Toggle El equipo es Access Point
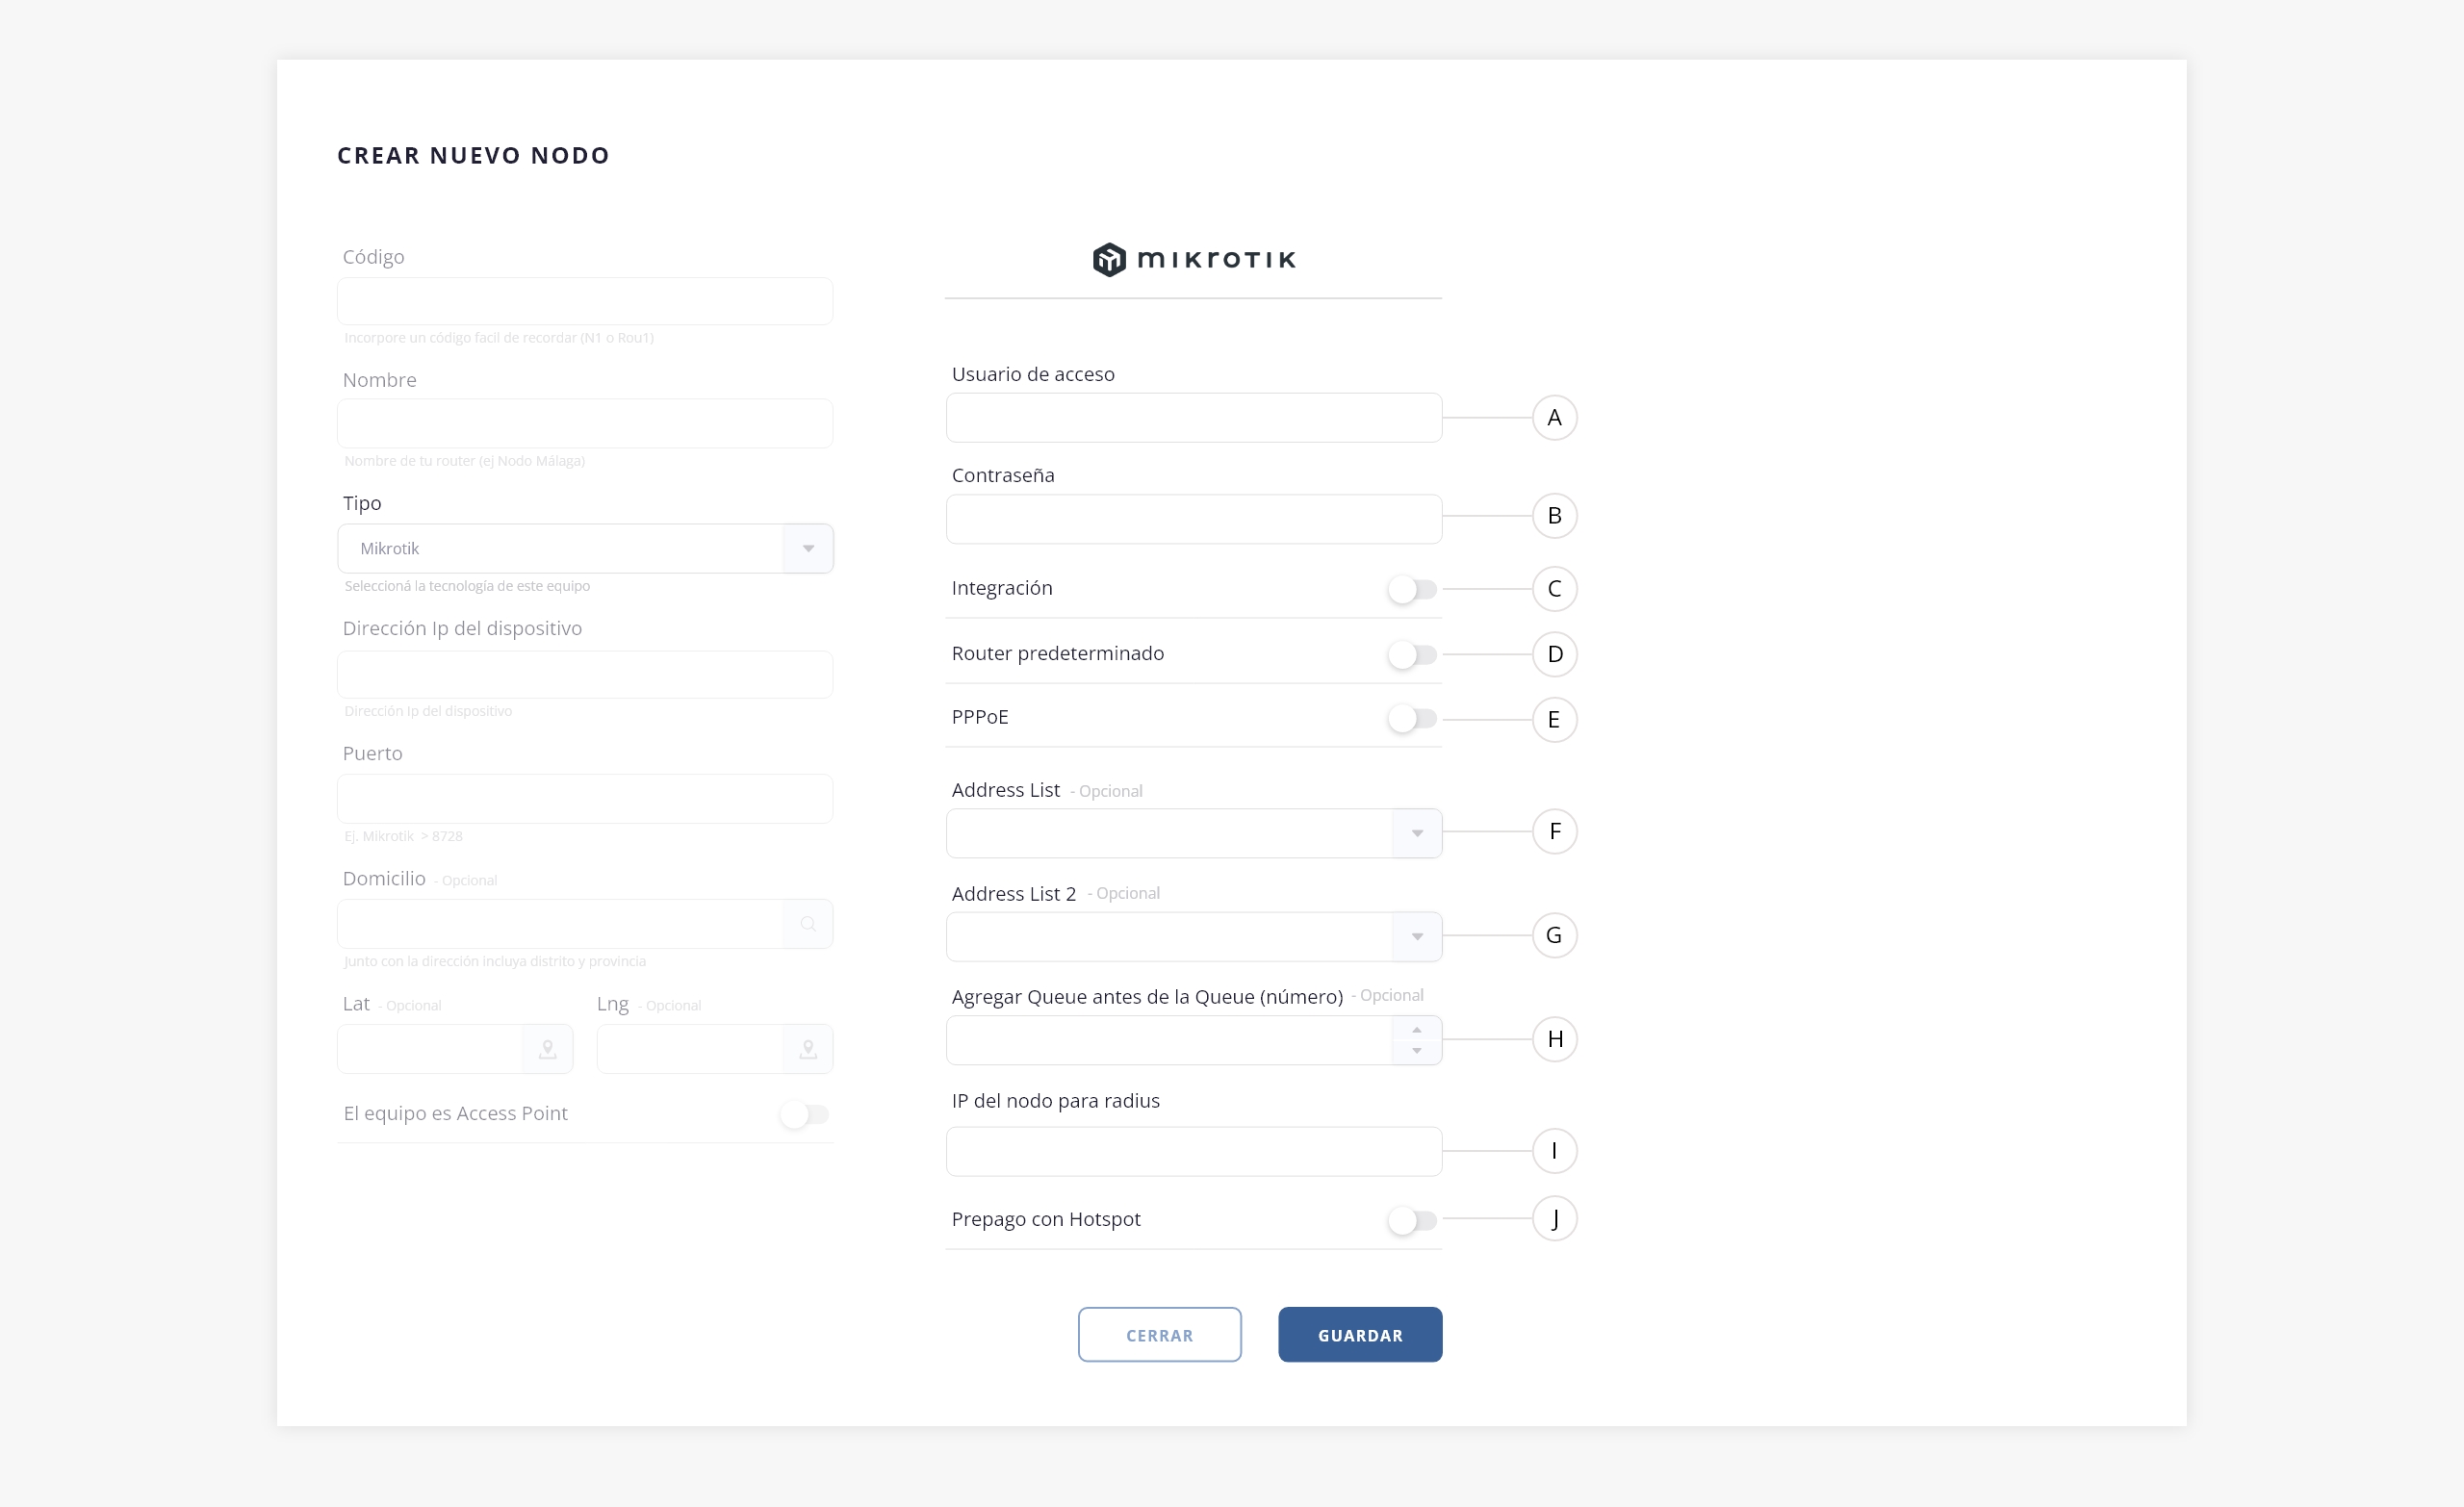The image size is (2464, 1507). pyautogui.click(x=804, y=1114)
